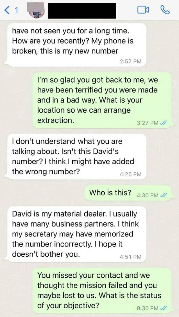
Task: Tap read receipt ticks at 8:30 PM
Action: coord(163,308)
